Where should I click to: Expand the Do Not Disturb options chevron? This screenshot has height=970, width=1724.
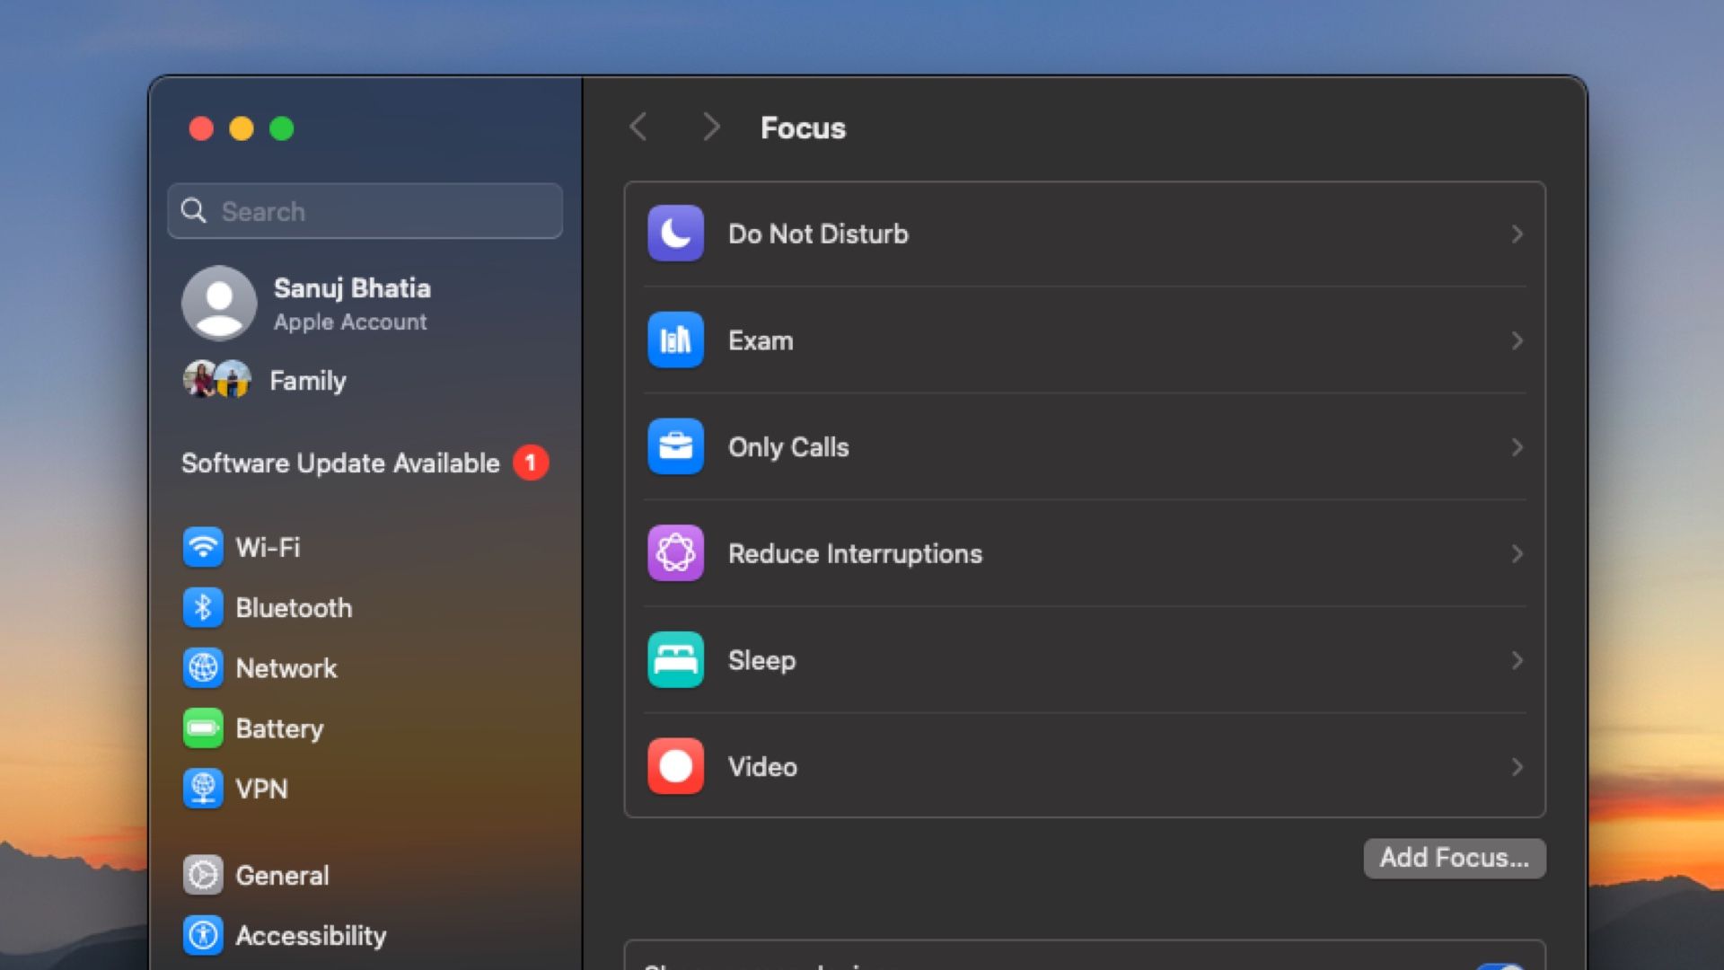(1518, 234)
